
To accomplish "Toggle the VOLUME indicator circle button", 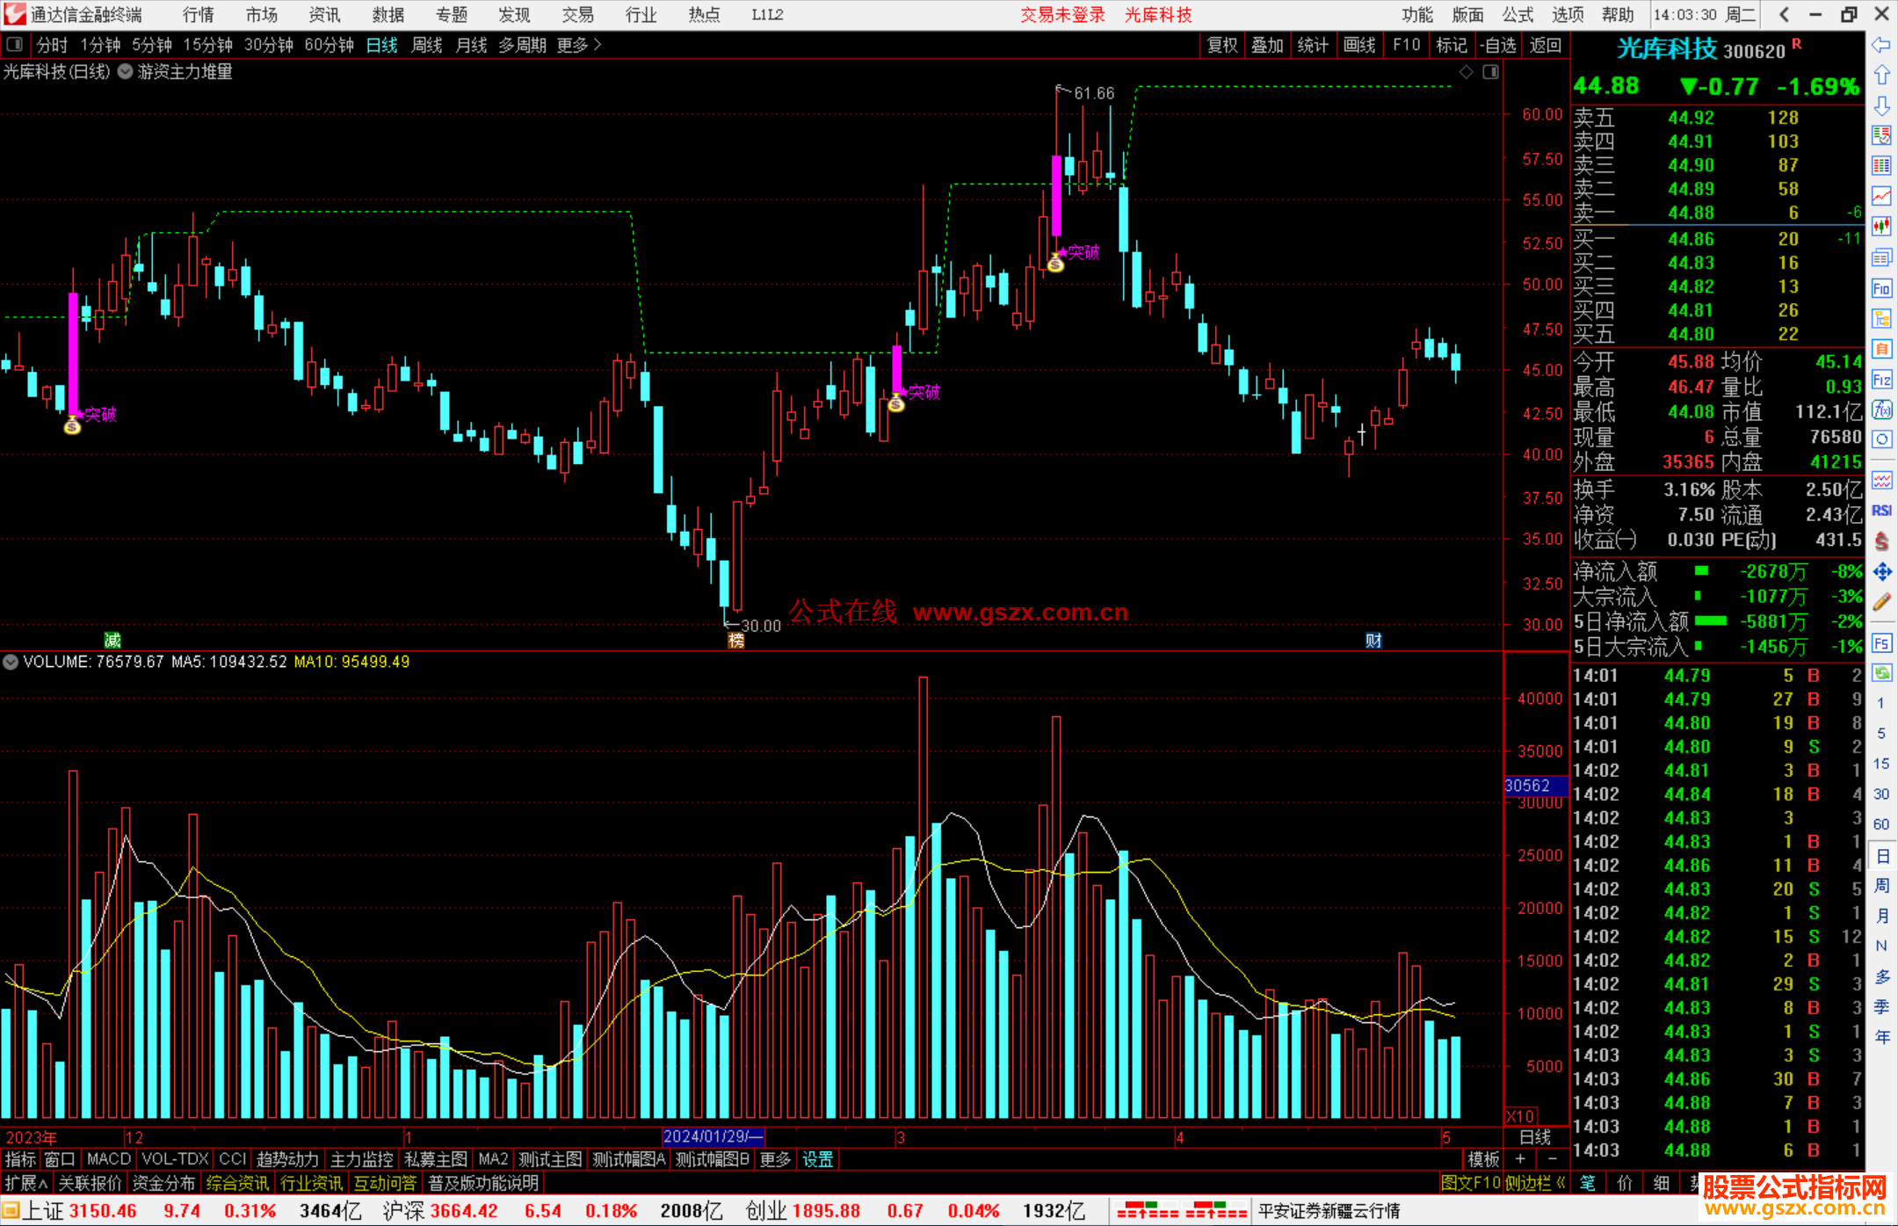I will tap(11, 662).
